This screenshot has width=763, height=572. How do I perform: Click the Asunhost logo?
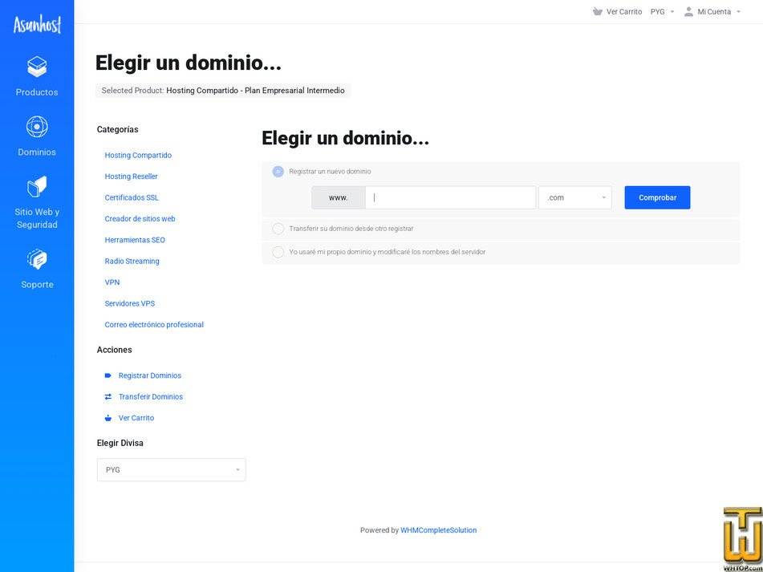(x=37, y=23)
